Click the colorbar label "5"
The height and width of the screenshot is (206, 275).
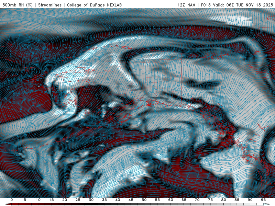click(x=25, y=200)
